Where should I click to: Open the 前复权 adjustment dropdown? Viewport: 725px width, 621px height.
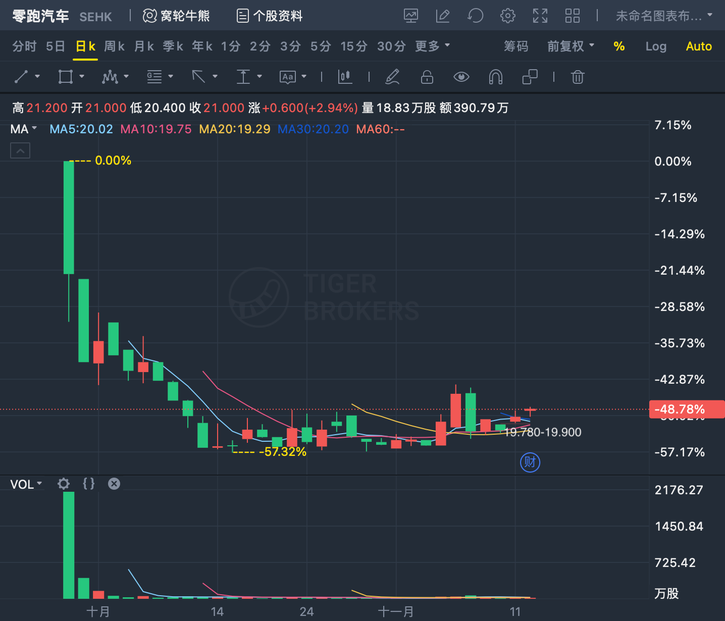pos(571,46)
